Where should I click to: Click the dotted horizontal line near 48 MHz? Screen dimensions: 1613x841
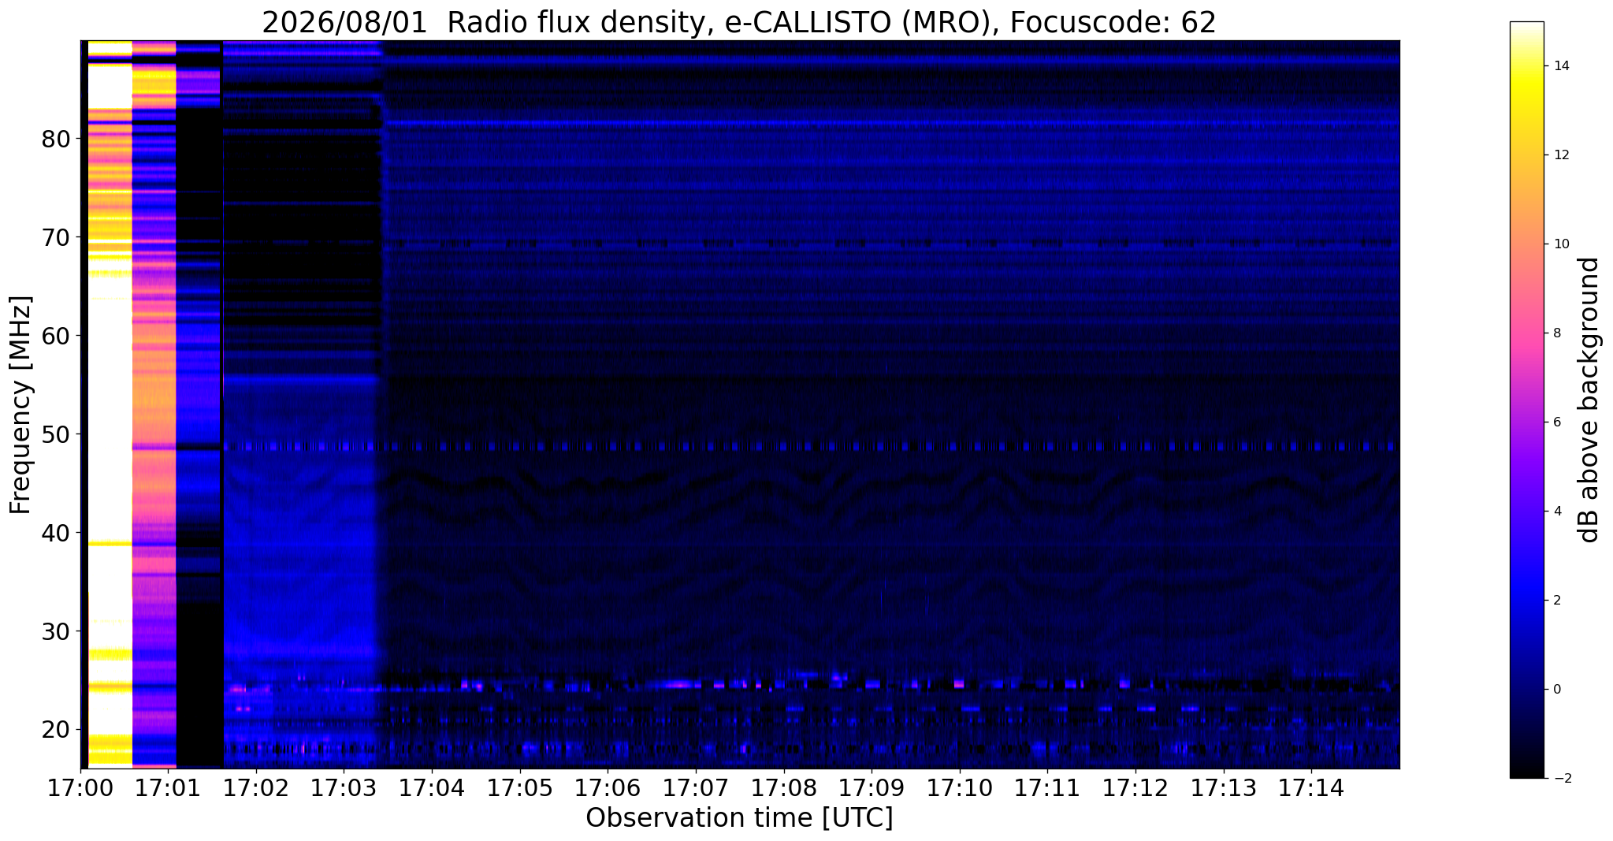click(812, 446)
